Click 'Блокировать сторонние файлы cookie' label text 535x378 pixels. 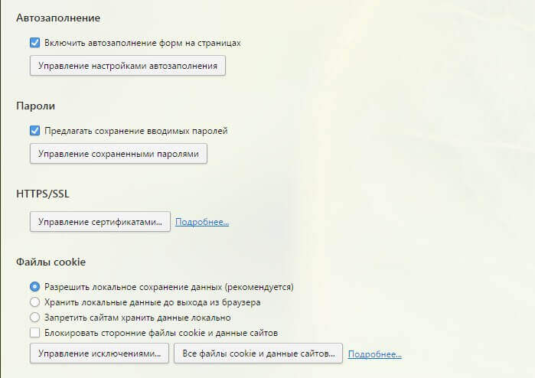[161, 333]
